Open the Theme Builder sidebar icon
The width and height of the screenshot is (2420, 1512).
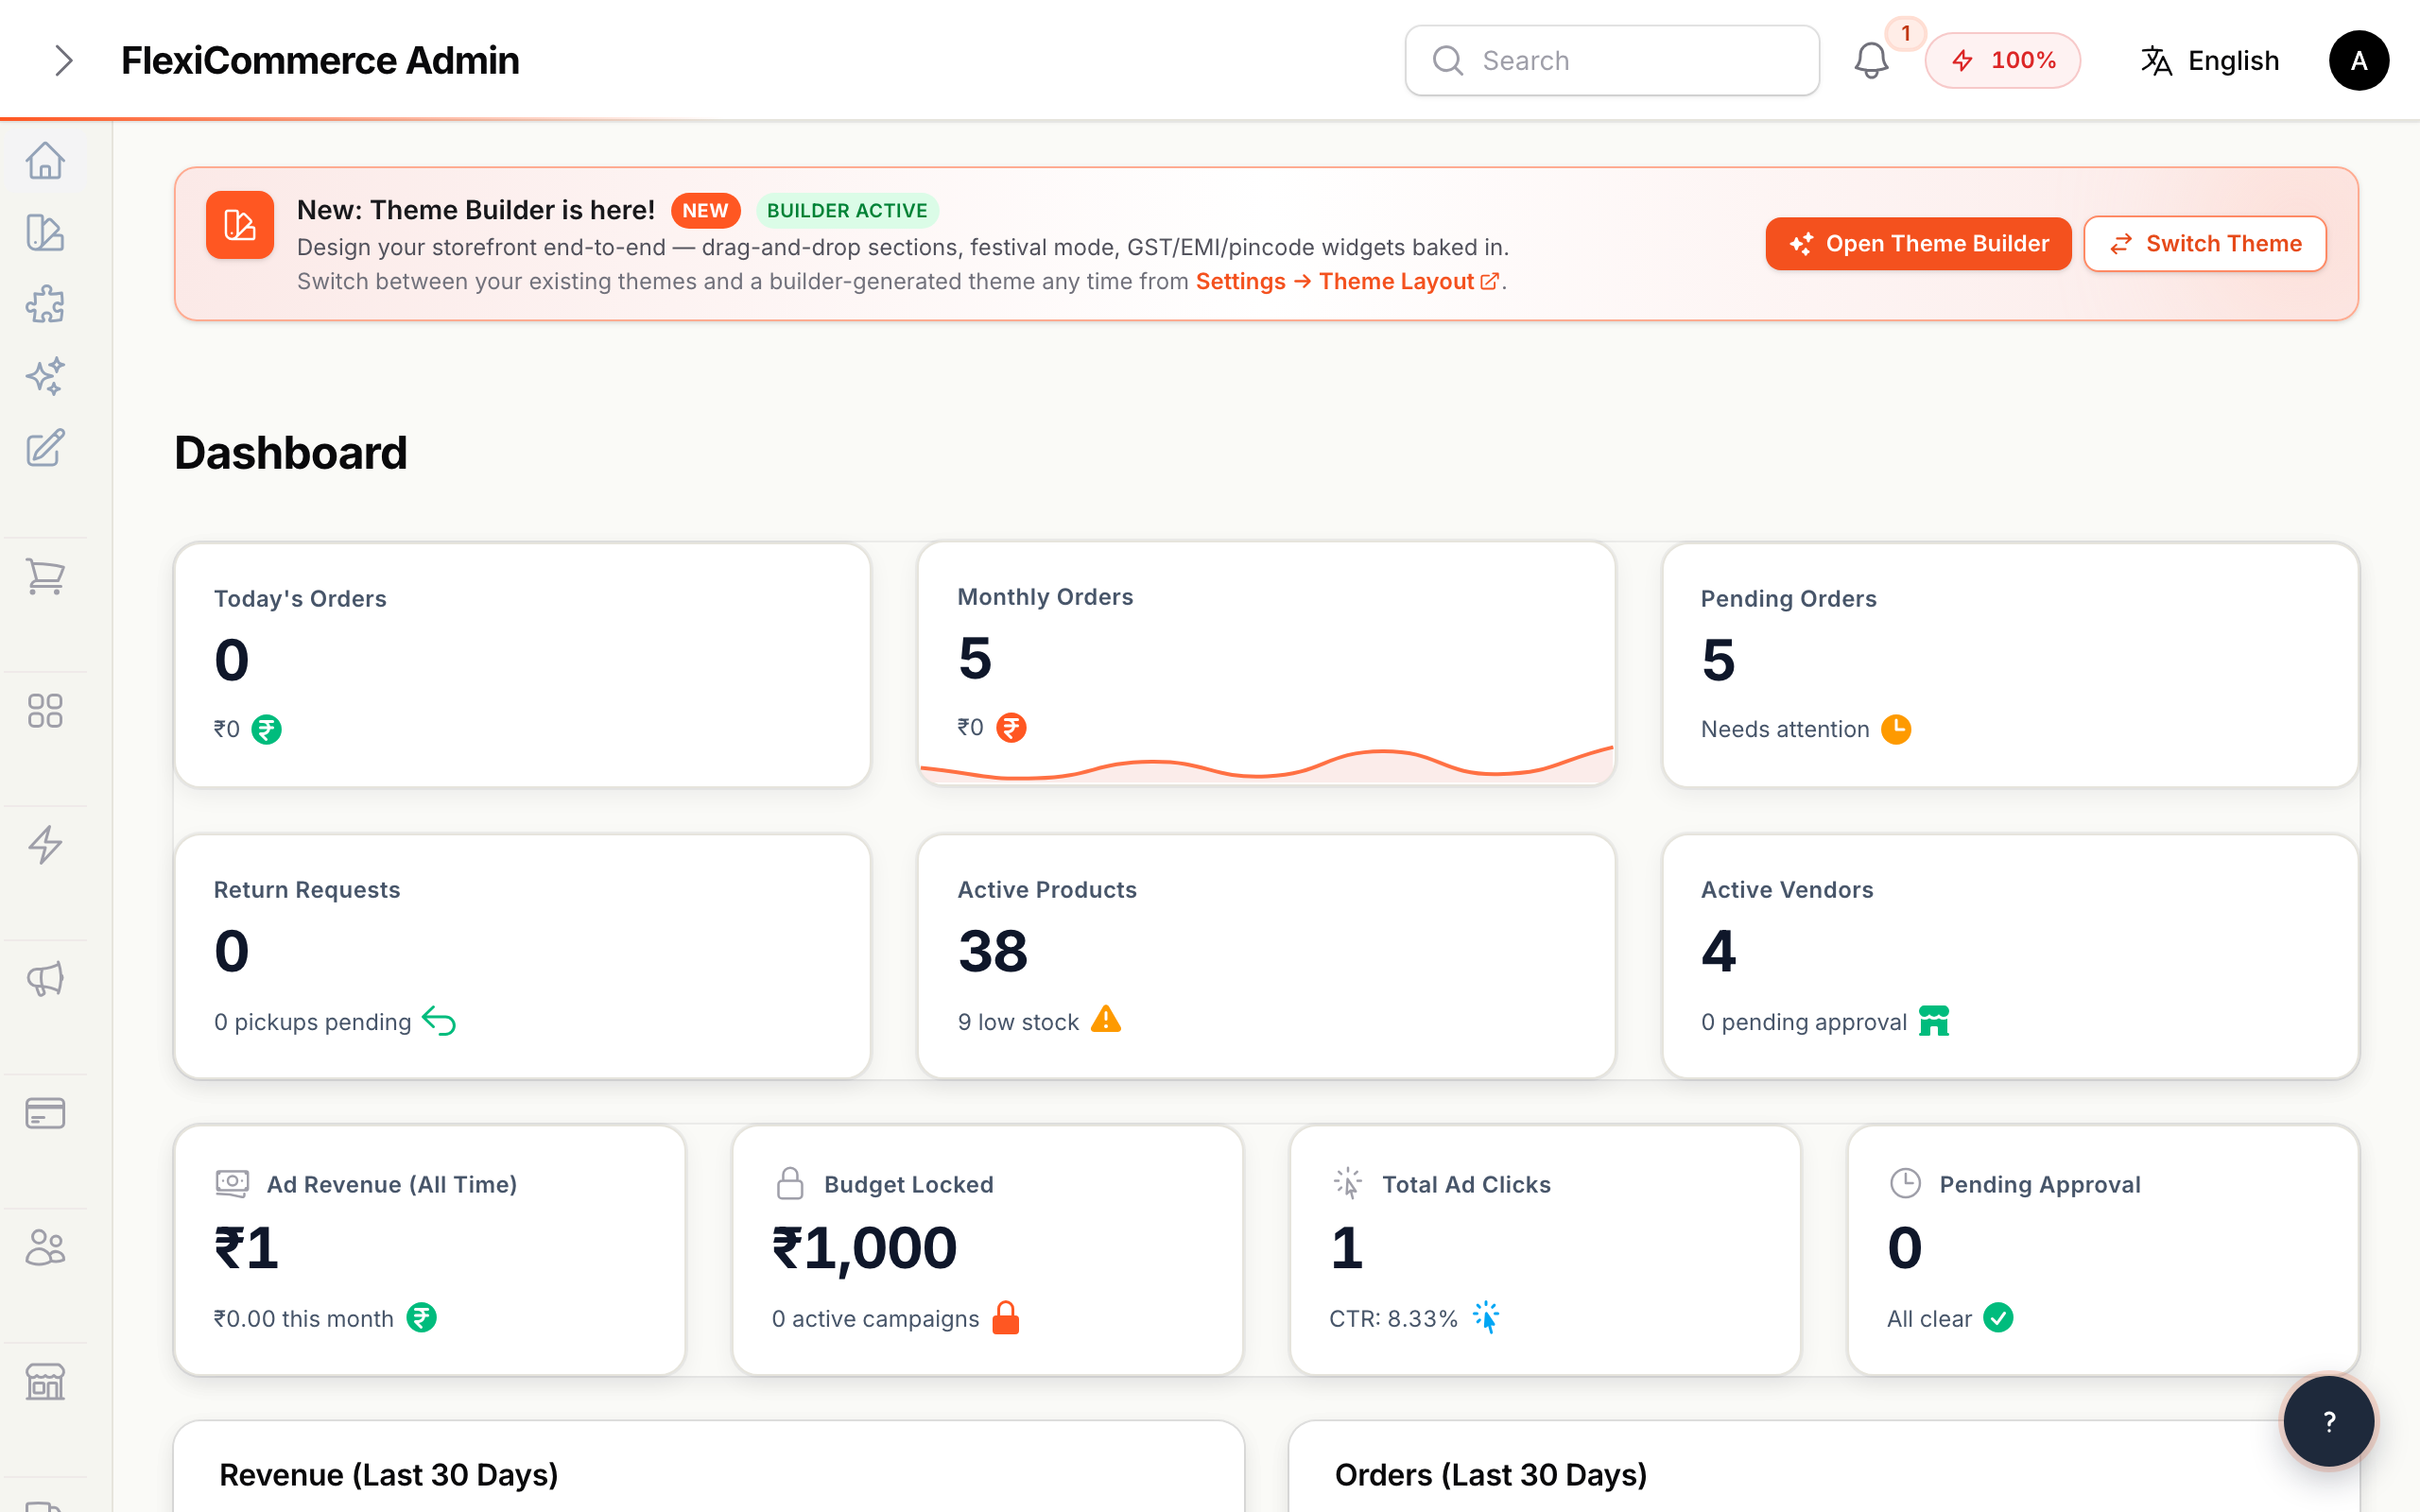45,233
